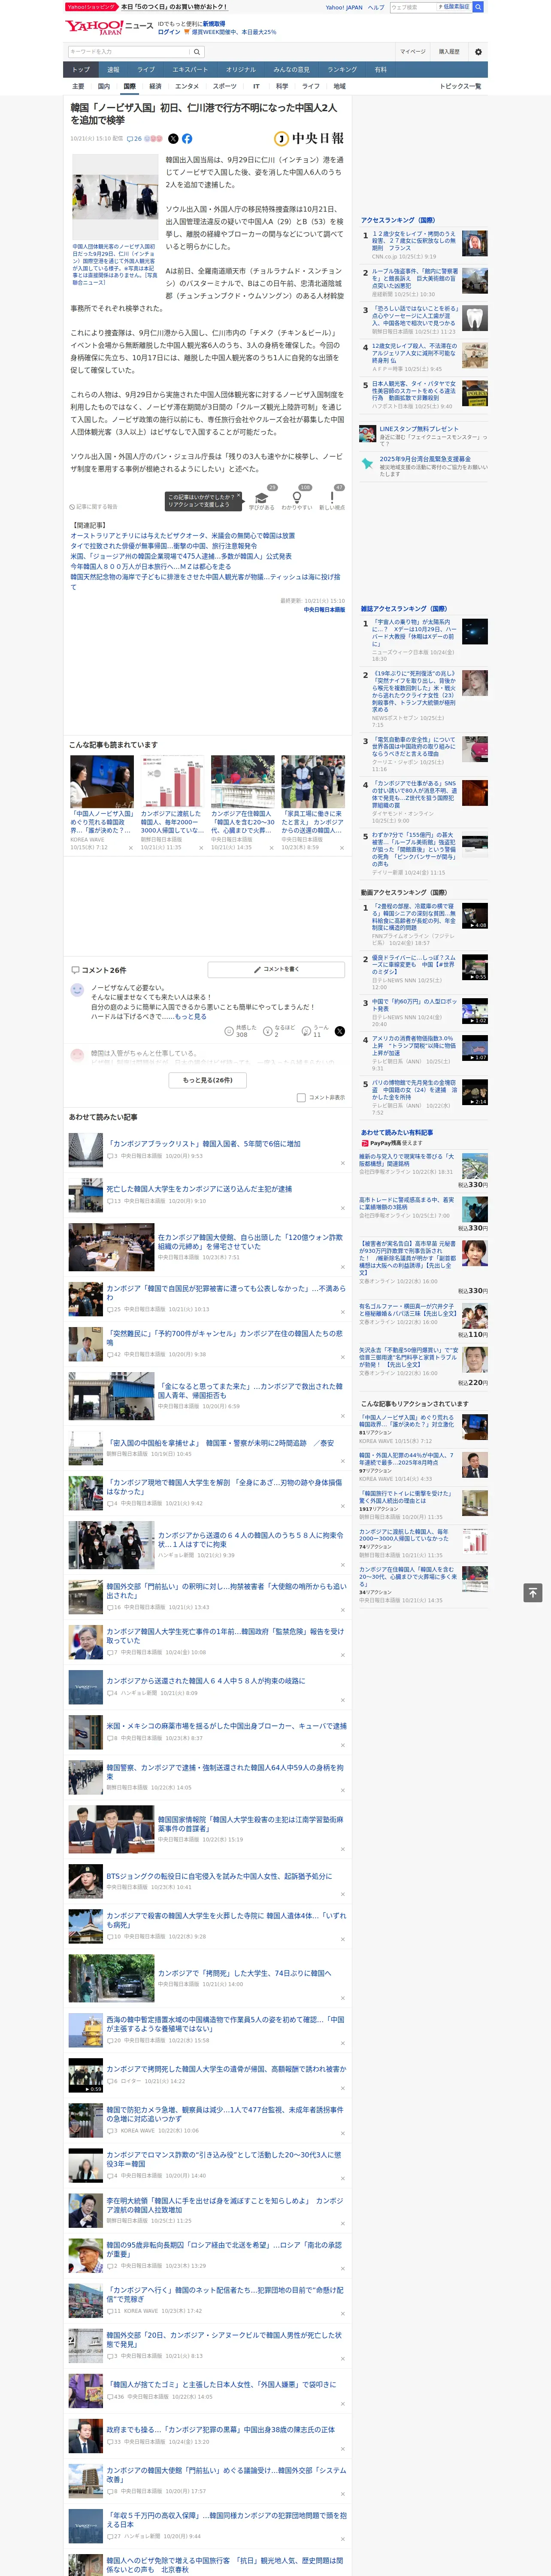This screenshot has width=551, height=2576.
Task: Select the 速報 navigation tab
Action: coord(113,70)
